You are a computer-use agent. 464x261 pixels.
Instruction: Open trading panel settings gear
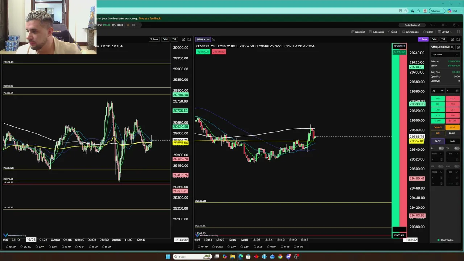(x=458, y=47)
